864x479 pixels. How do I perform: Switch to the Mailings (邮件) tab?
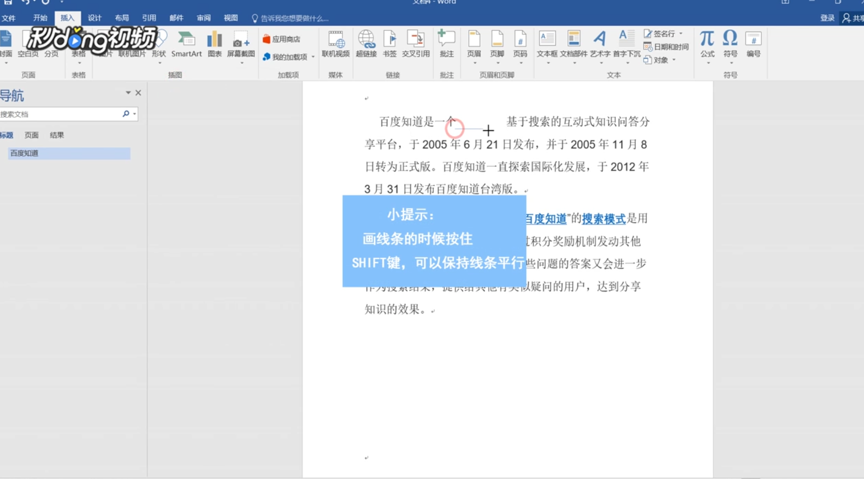[x=176, y=18]
